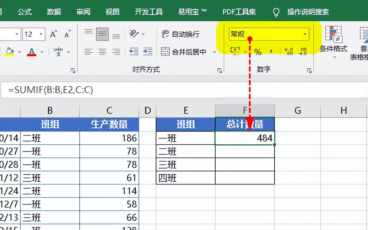Toggle left text alignment
Viewport: 368px width, 230px height.
[x=88, y=52]
